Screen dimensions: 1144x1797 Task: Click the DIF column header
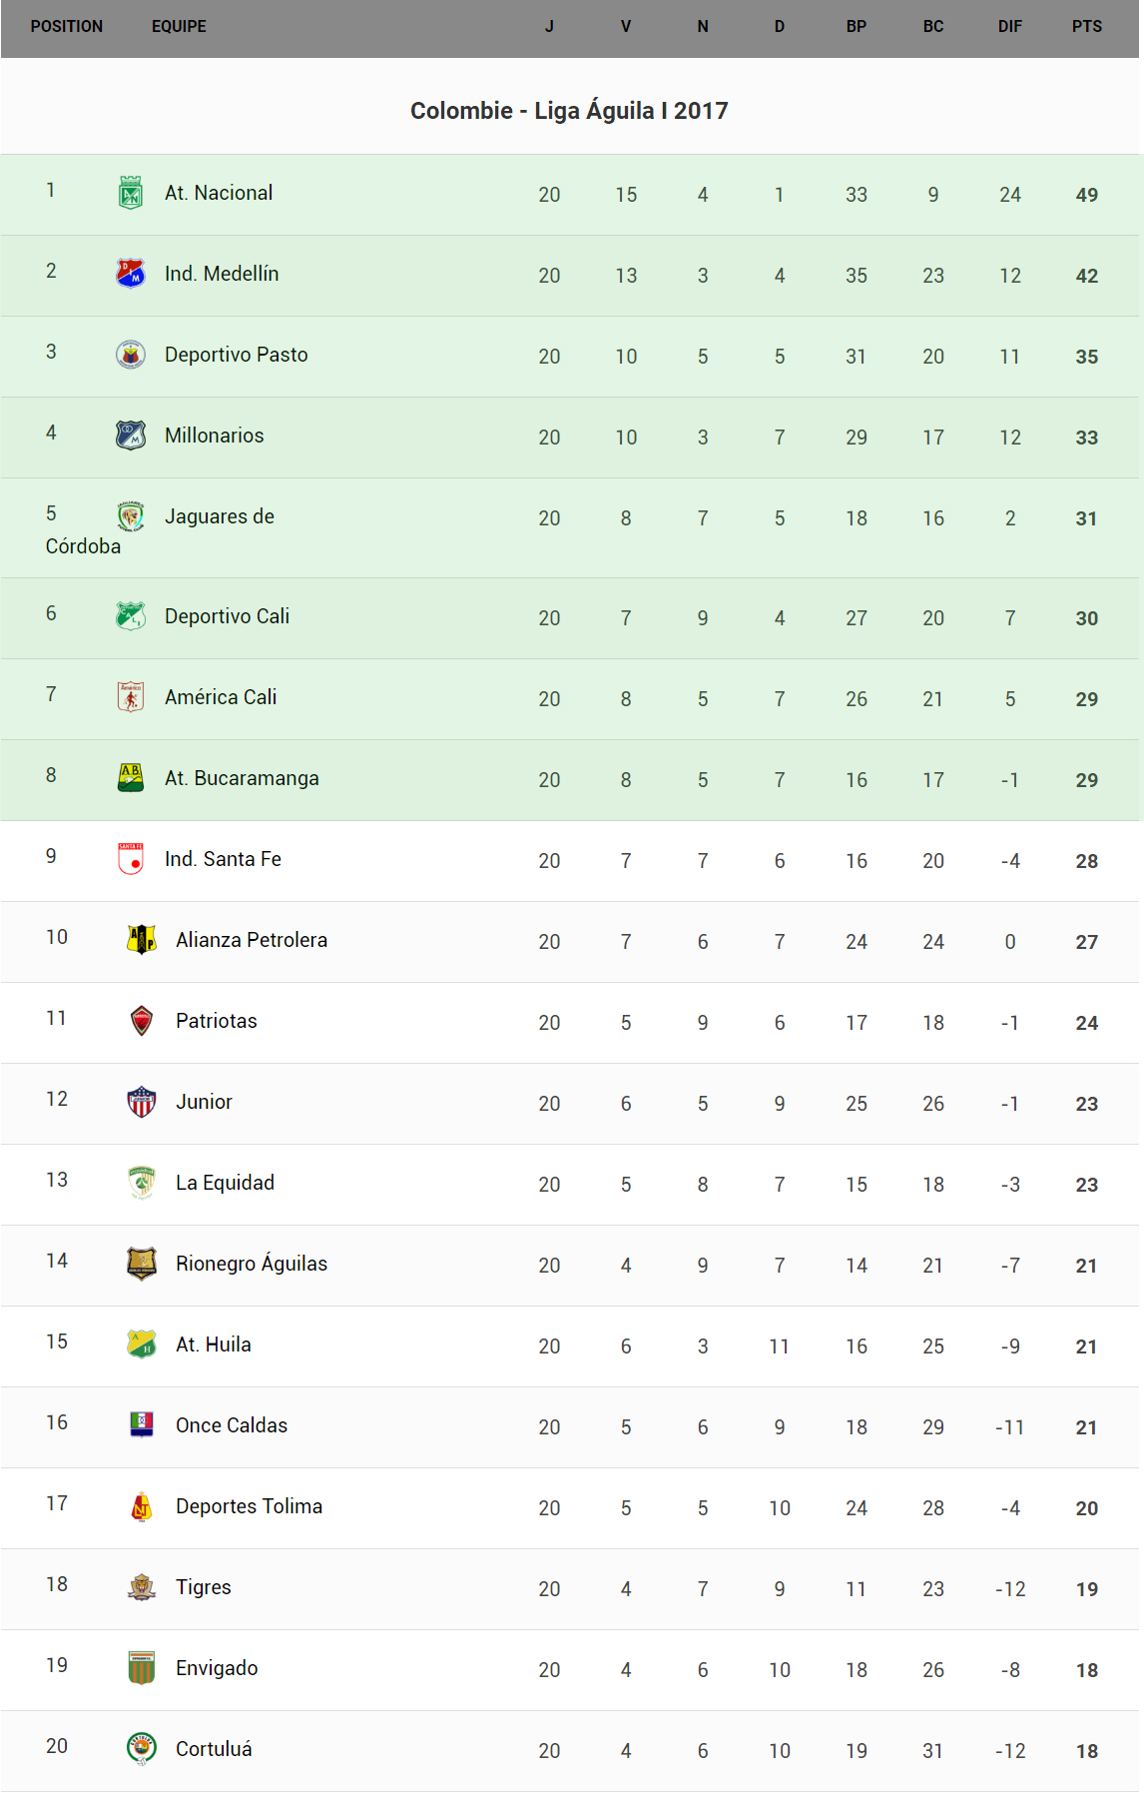point(1009,27)
